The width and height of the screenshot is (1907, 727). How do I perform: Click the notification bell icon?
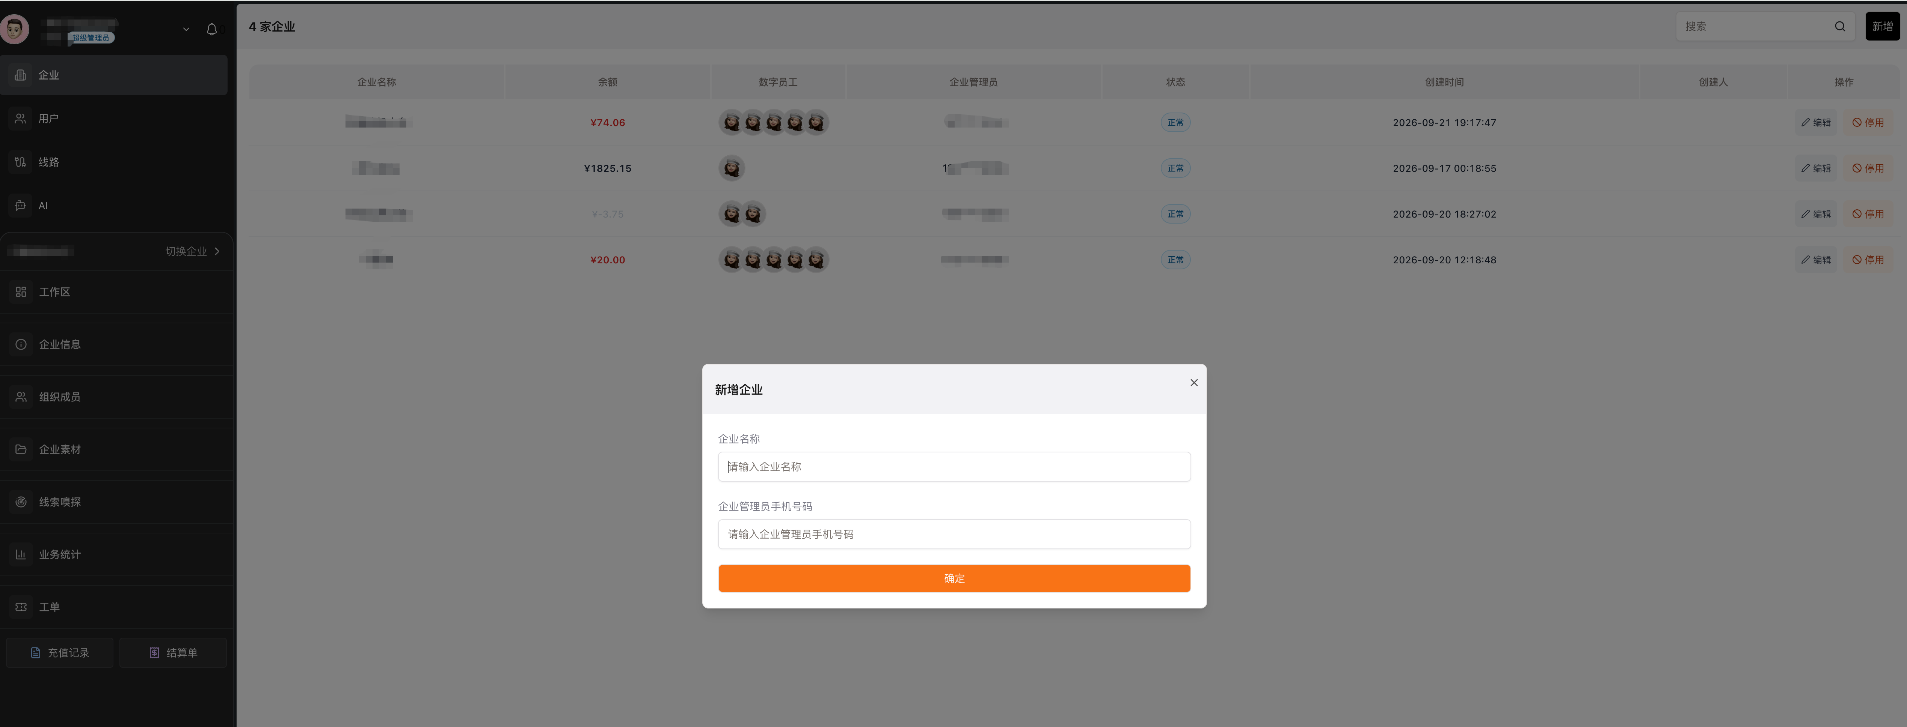pyautogui.click(x=212, y=30)
